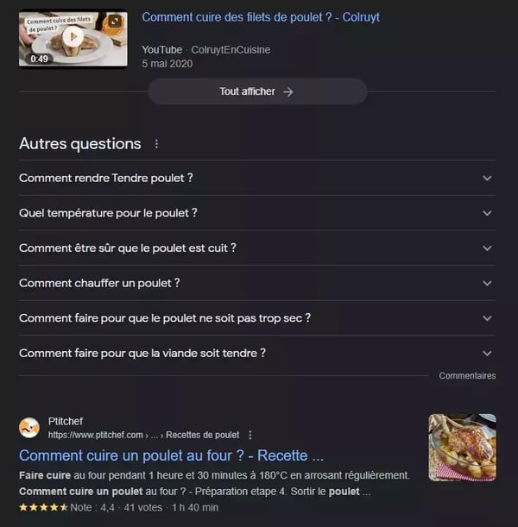518x527 pixels.
Task: Expand the question about poulet pas trop sec
Action: (257, 318)
